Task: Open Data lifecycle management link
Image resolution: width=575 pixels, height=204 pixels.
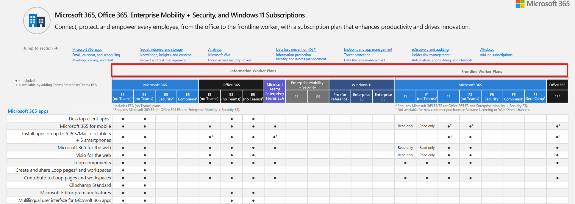Action: click(x=365, y=60)
